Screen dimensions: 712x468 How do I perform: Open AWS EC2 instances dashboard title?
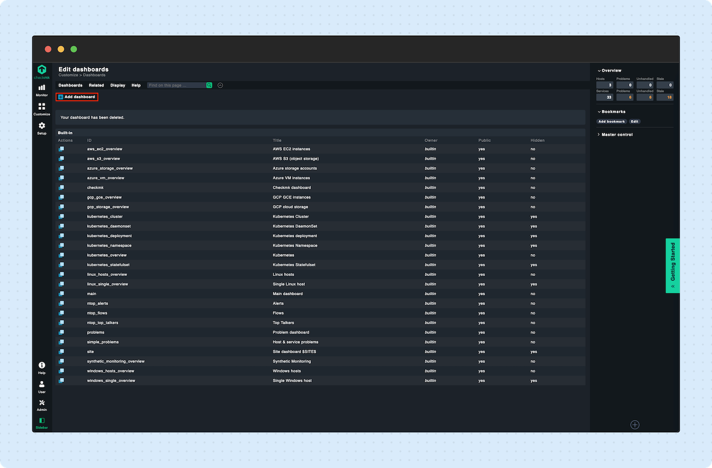291,149
